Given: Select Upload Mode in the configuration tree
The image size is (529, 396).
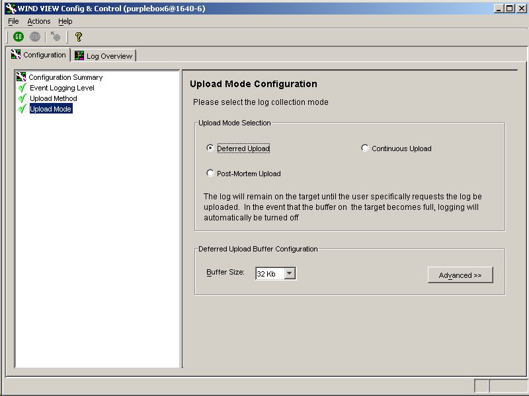Looking at the screenshot, I should pyautogui.click(x=51, y=109).
